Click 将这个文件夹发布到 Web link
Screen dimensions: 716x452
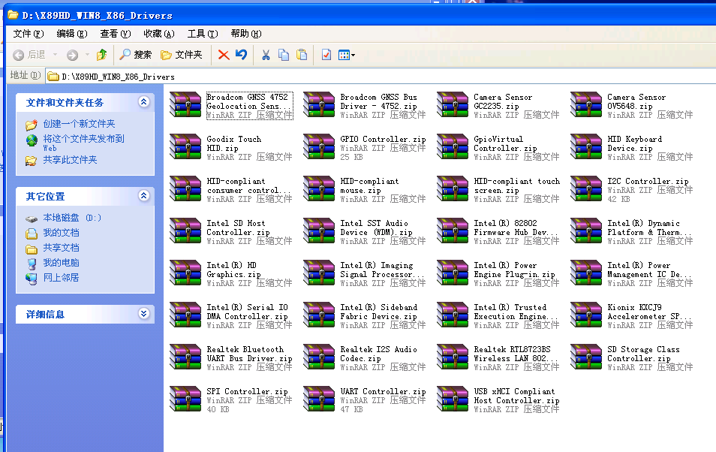(x=83, y=143)
